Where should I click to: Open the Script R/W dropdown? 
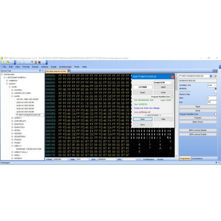(163, 83)
